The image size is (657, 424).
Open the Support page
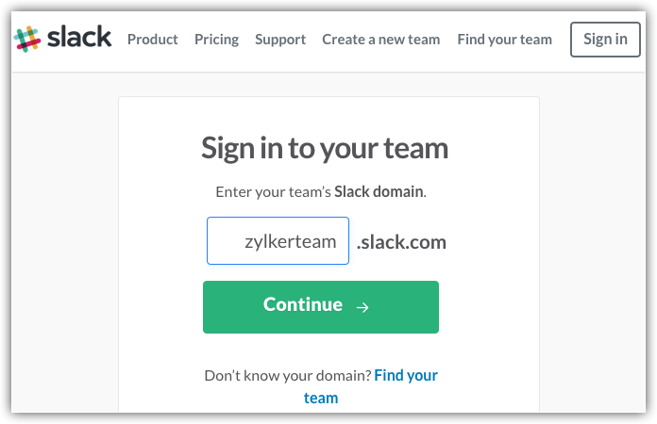point(280,40)
